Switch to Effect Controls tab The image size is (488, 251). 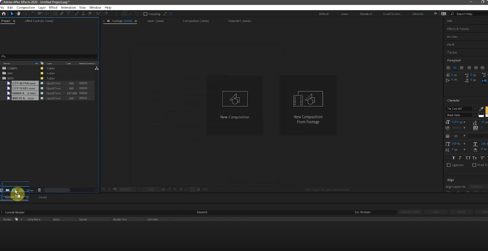tap(39, 21)
